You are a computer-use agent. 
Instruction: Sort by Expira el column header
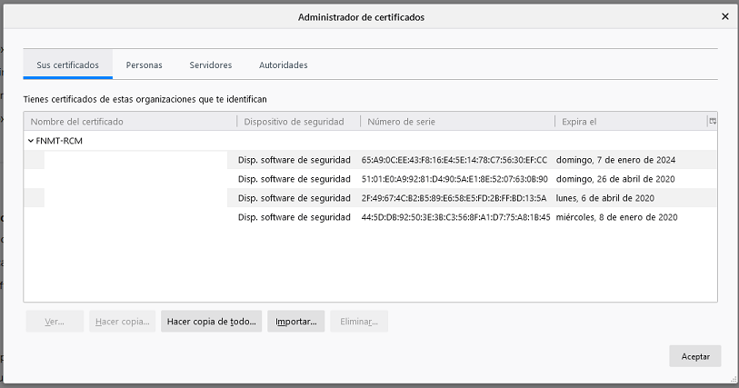pos(631,122)
